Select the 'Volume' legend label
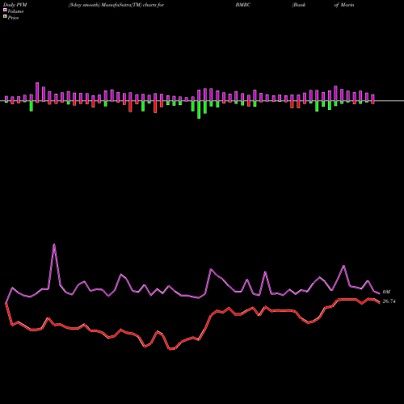 tap(15, 11)
